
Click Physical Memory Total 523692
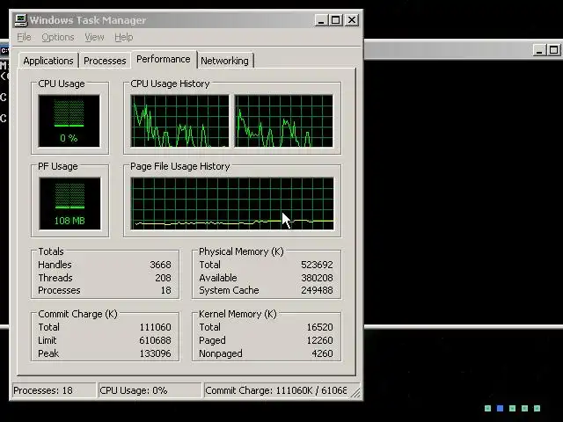coord(317,265)
